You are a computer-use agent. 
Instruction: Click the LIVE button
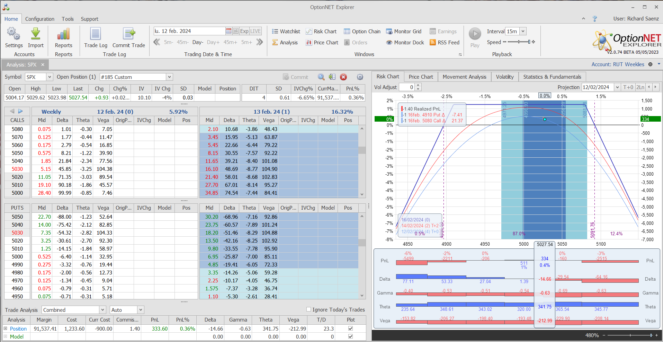tap(256, 31)
